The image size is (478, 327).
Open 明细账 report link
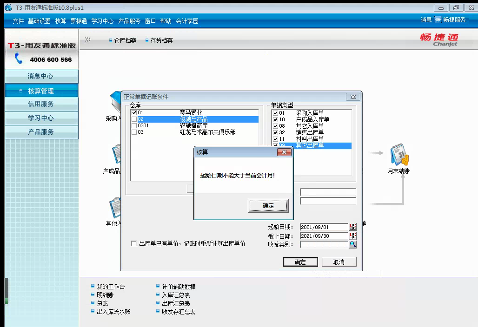105,295
